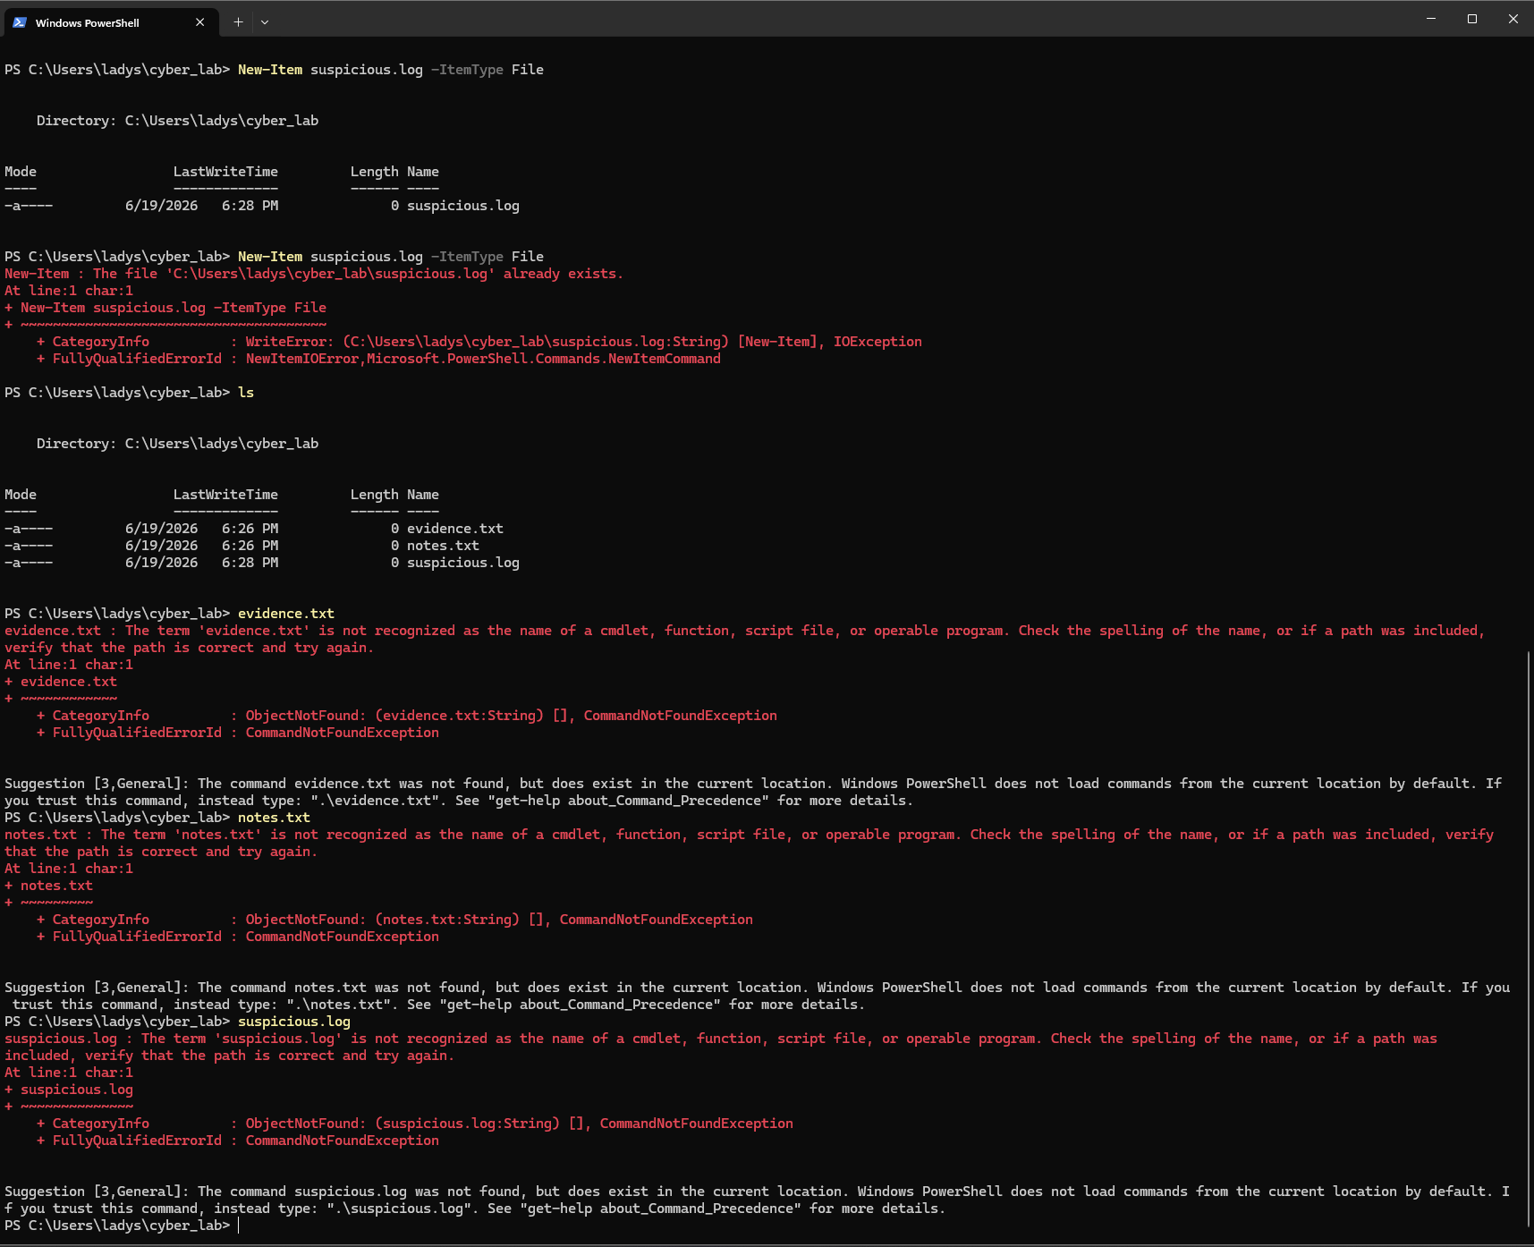The height and width of the screenshot is (1247, 1534).
Task: Click 'Mode' header in first listing
Action: (21, 172)
